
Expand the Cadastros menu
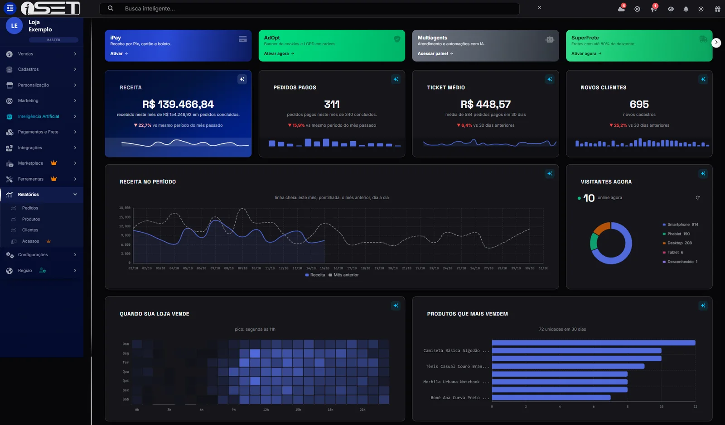coord(42,69)
